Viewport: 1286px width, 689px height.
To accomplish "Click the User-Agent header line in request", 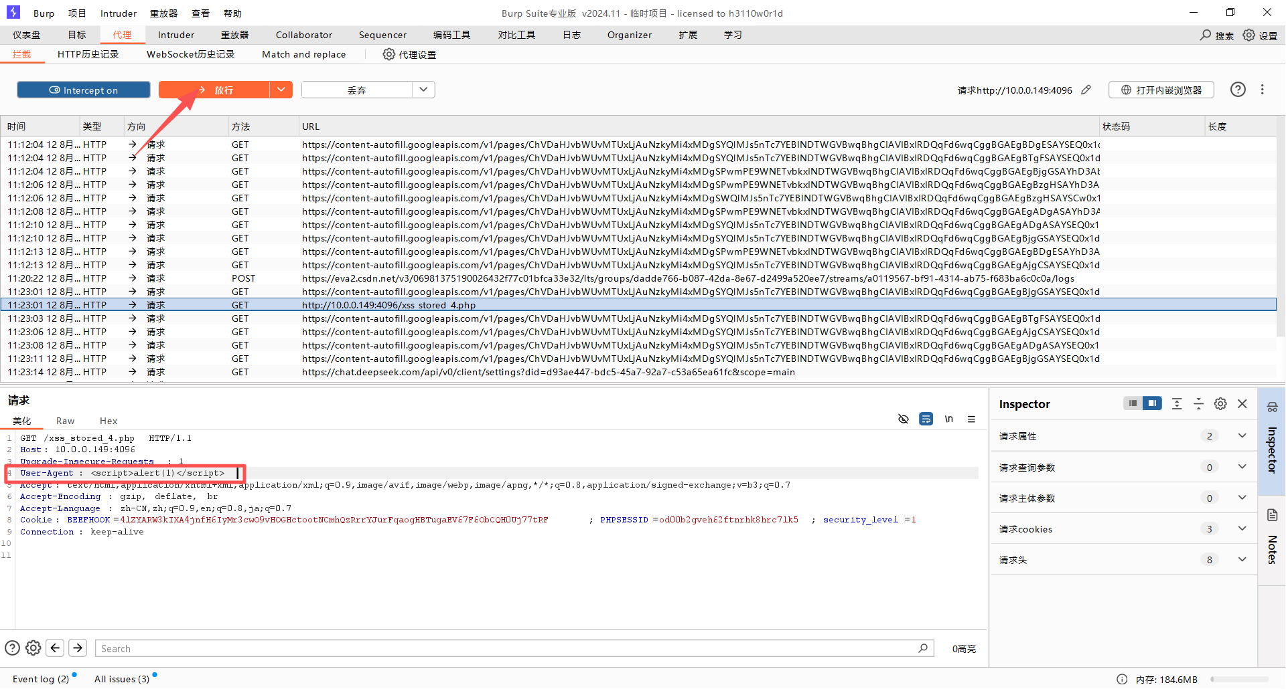I will [496, 473].
